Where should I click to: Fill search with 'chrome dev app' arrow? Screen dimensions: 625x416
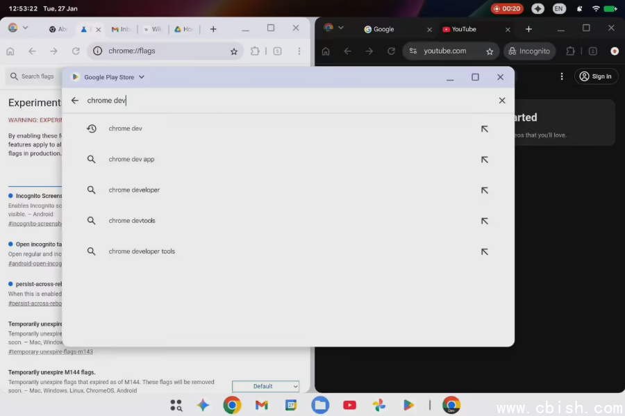click(484, 160)
